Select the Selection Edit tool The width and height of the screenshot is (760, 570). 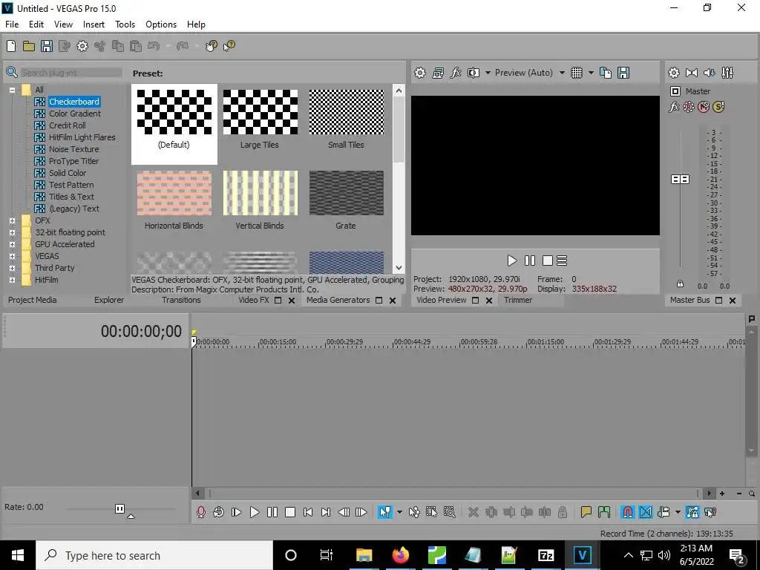(x=431, y=512)
